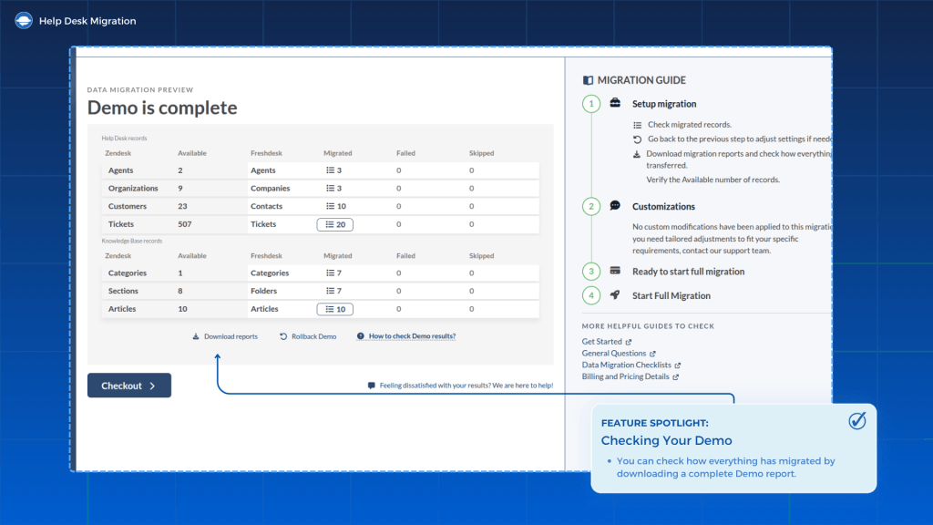Click the Organizations row label
The width and height of the screenshot is (933, 525).
click(133, 188)
